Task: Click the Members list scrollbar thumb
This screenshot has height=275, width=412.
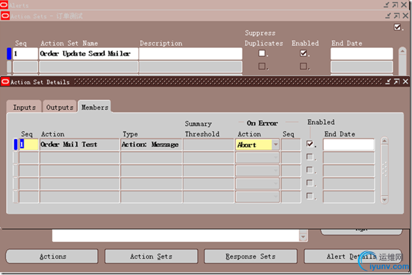Action: (385, 169)
